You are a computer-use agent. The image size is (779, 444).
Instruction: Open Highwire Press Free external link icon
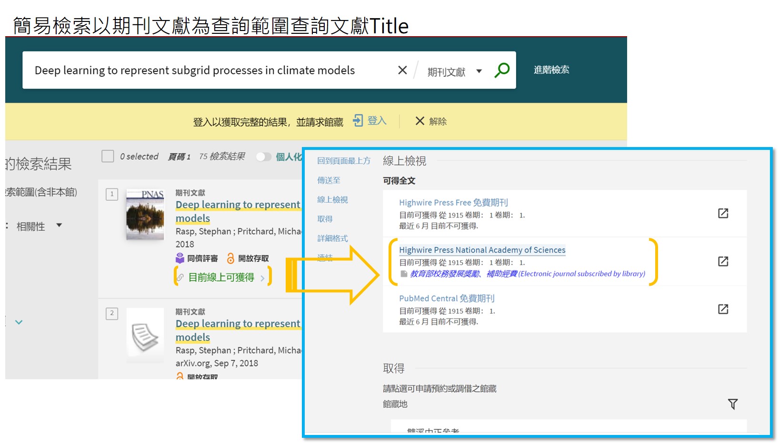tap(723, 213)
